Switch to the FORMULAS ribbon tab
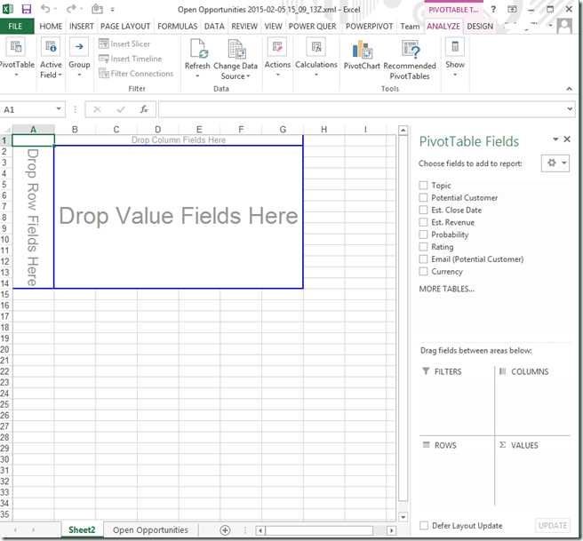Viewport: 583px width, 541px height. click(178, 26)
